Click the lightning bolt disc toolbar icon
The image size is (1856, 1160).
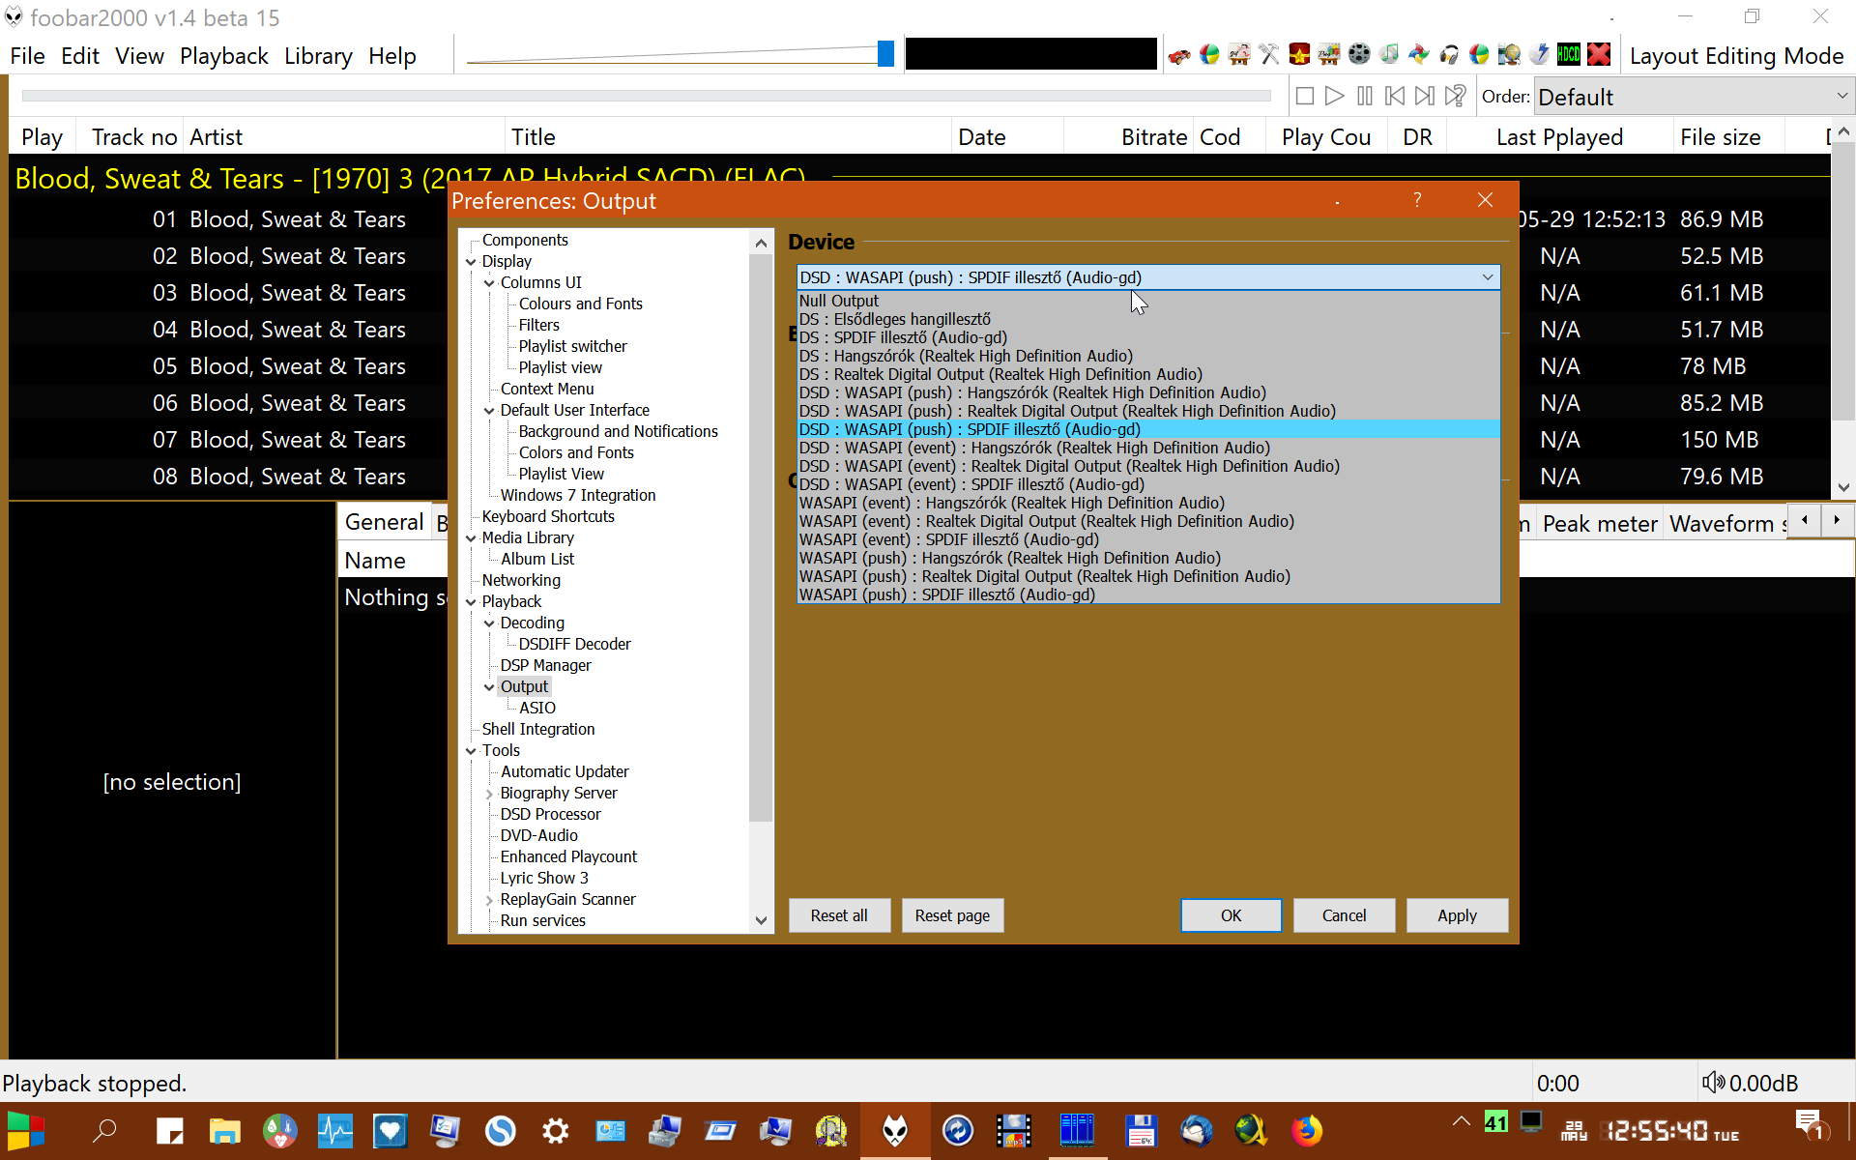pos(1539,55)
